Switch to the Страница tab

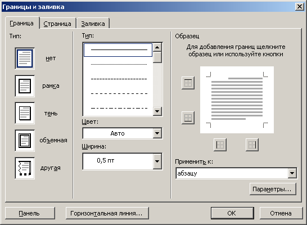(x=57, y=24)
